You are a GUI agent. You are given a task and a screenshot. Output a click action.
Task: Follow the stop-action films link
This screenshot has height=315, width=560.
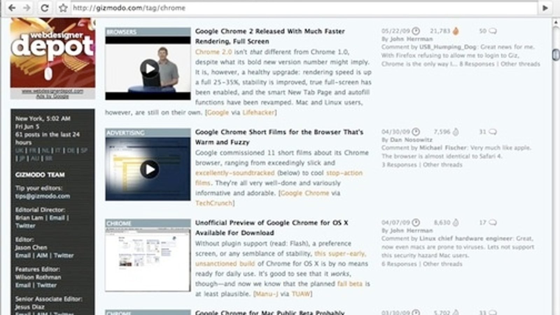tap(279, 178)
